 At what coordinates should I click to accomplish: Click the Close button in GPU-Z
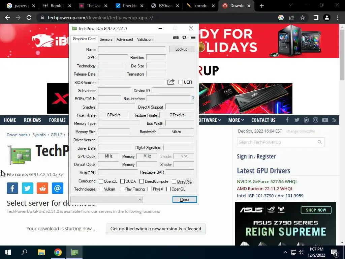tap(184, 200)
